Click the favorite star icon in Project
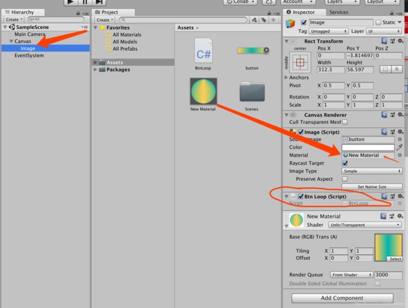This screenshot has width=408, height=308. 273,20
